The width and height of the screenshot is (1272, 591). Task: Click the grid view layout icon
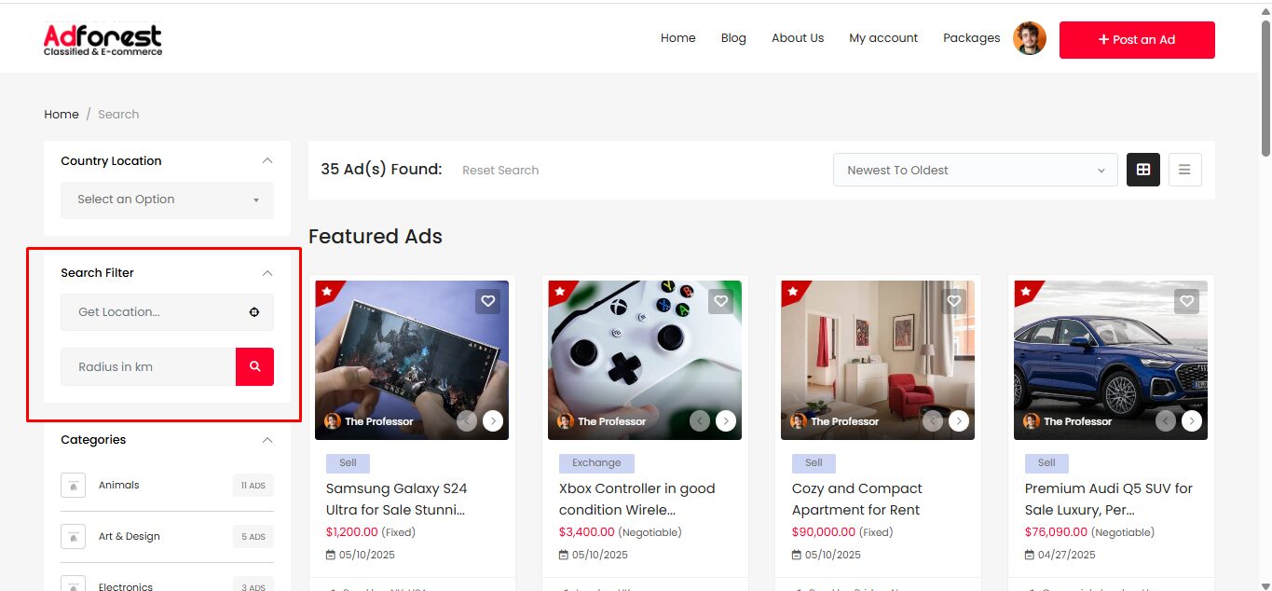click(1143, 170)
